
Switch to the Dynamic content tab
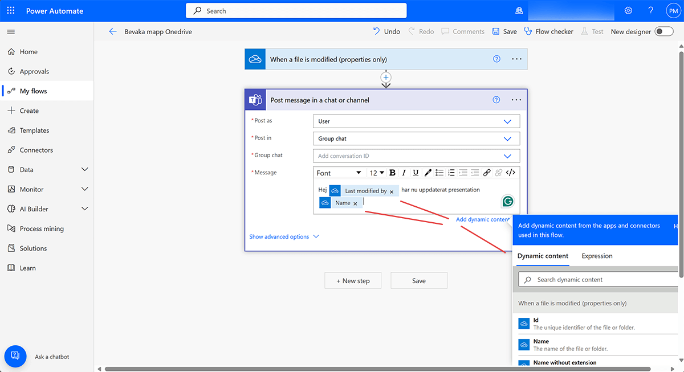click(543, 256)
